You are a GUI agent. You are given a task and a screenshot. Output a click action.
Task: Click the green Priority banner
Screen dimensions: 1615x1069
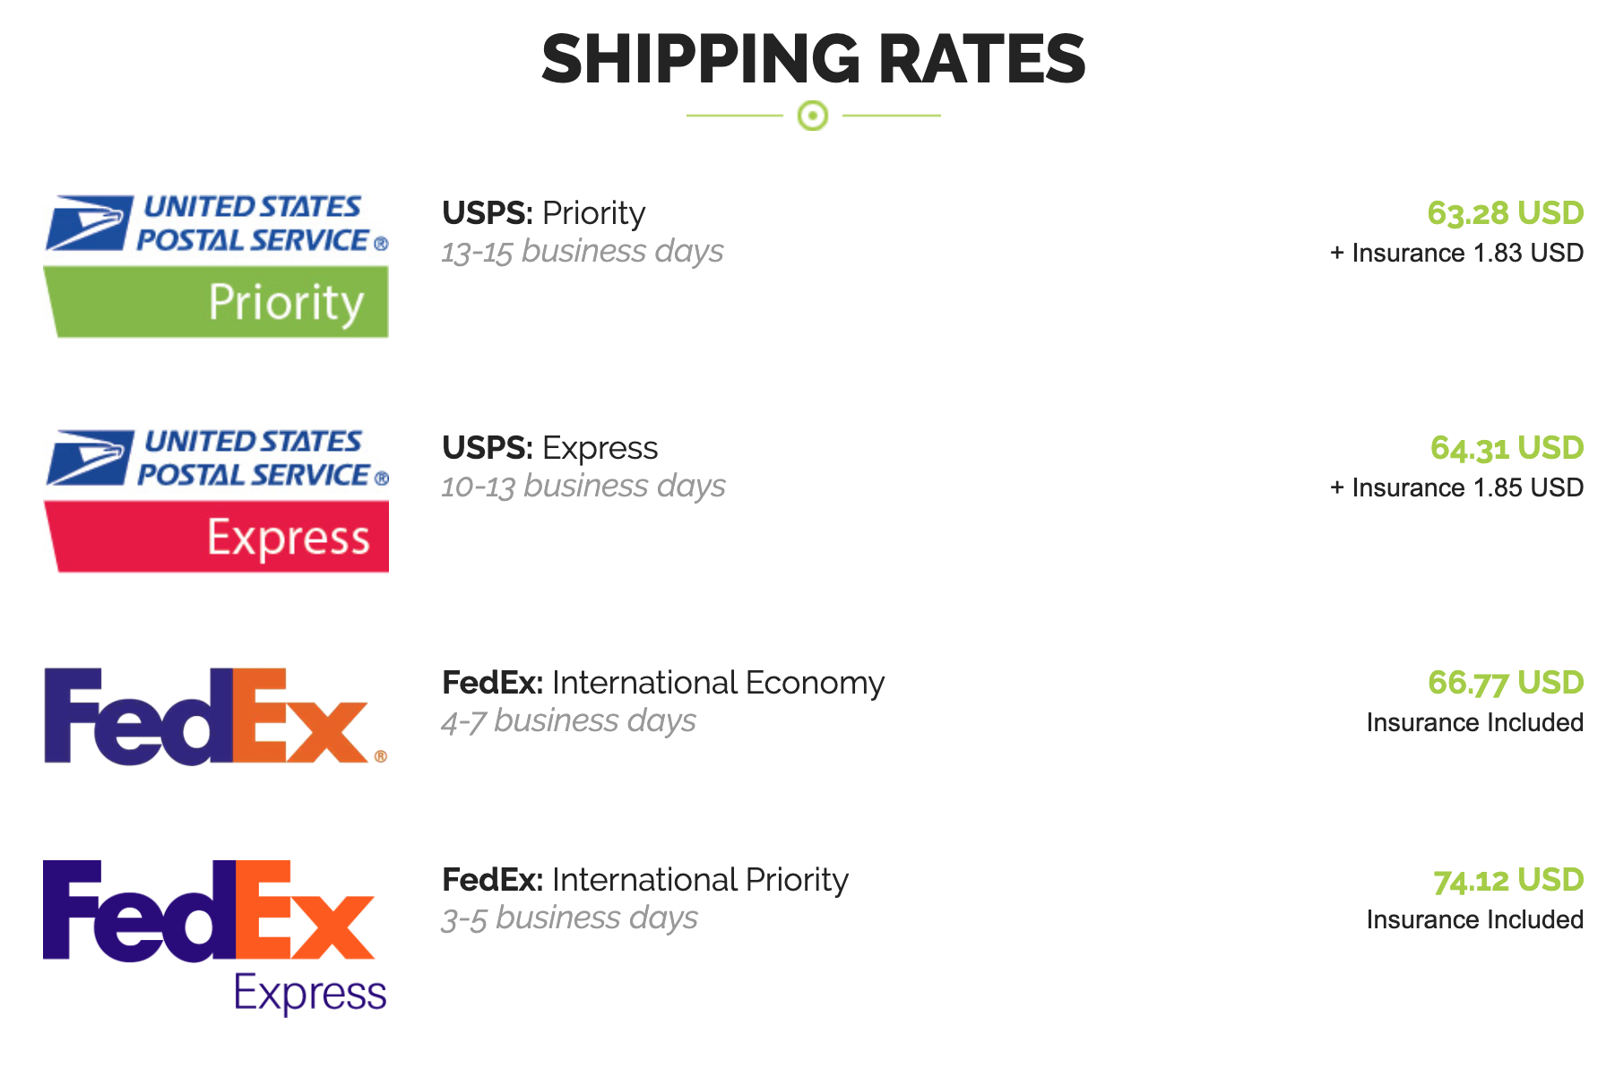(x=216, y=302)
